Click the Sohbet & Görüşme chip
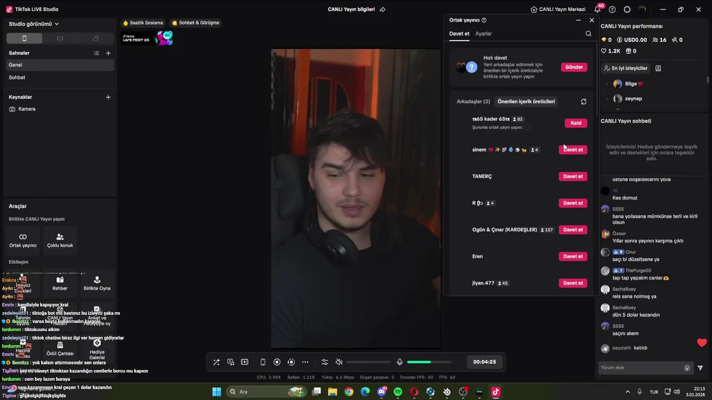712x400 pixels. (x=195, y=23)
